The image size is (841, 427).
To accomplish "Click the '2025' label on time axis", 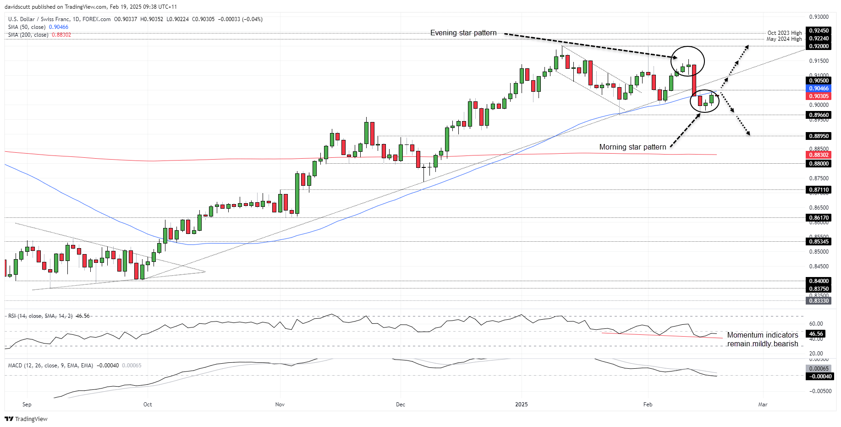I will tap(522, 405).
